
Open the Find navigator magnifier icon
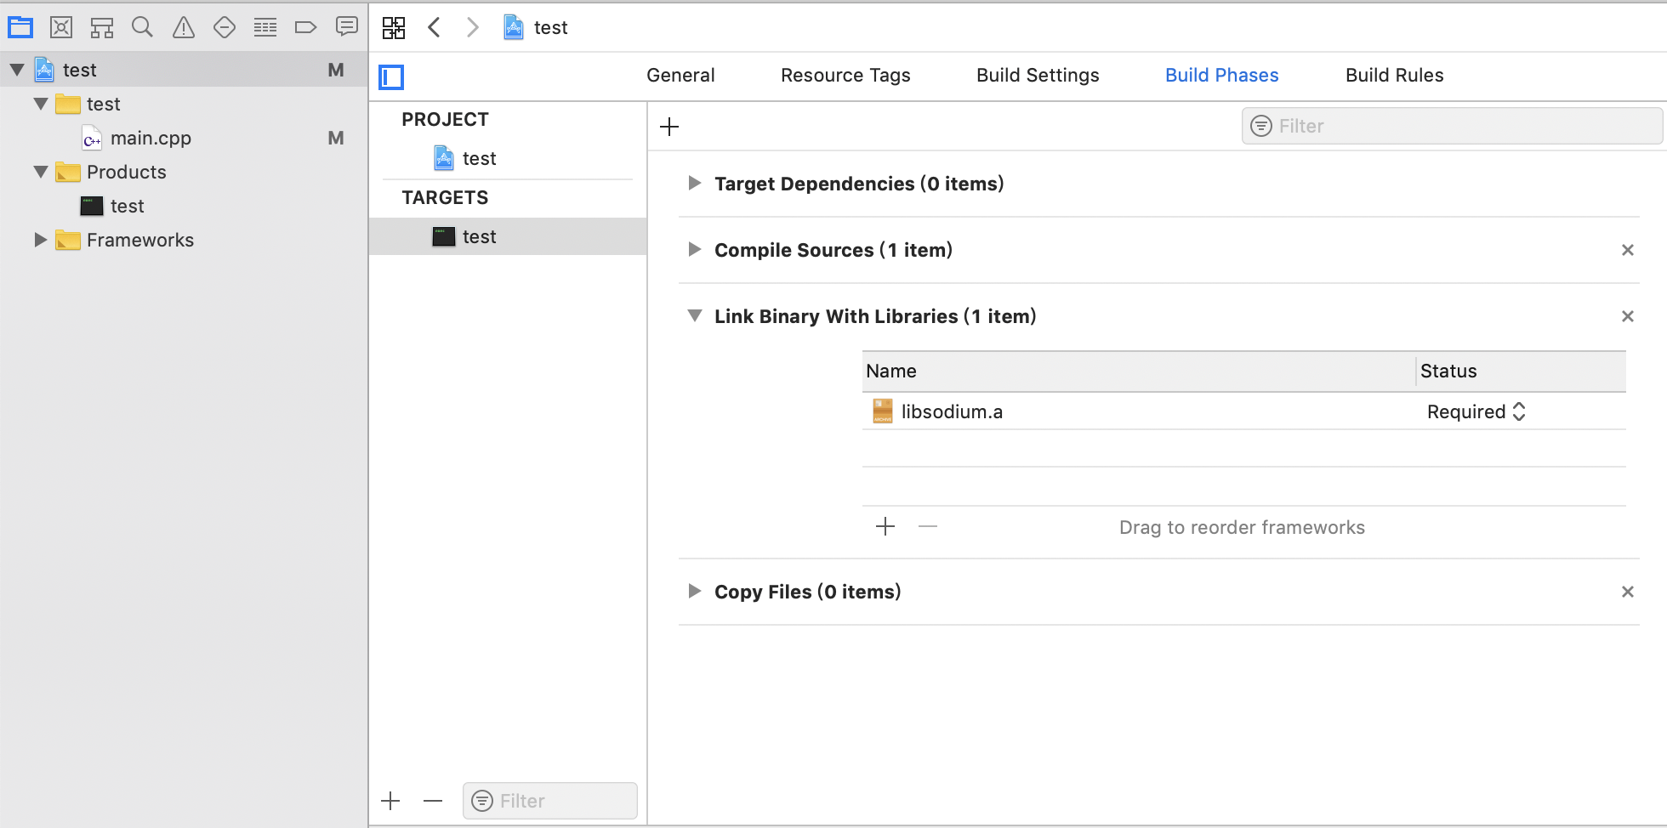(x=142, y=27)
